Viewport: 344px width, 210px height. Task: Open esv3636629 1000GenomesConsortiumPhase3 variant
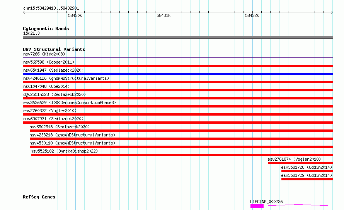tap(70, 102)
